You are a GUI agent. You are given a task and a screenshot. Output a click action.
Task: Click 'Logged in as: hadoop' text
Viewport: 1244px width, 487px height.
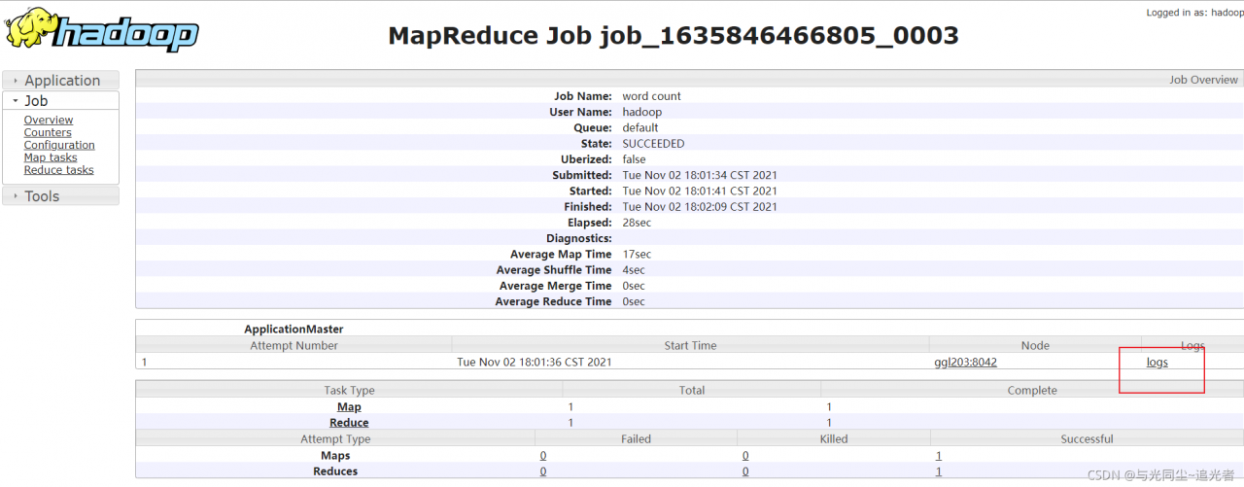(x=1194, y=13)
